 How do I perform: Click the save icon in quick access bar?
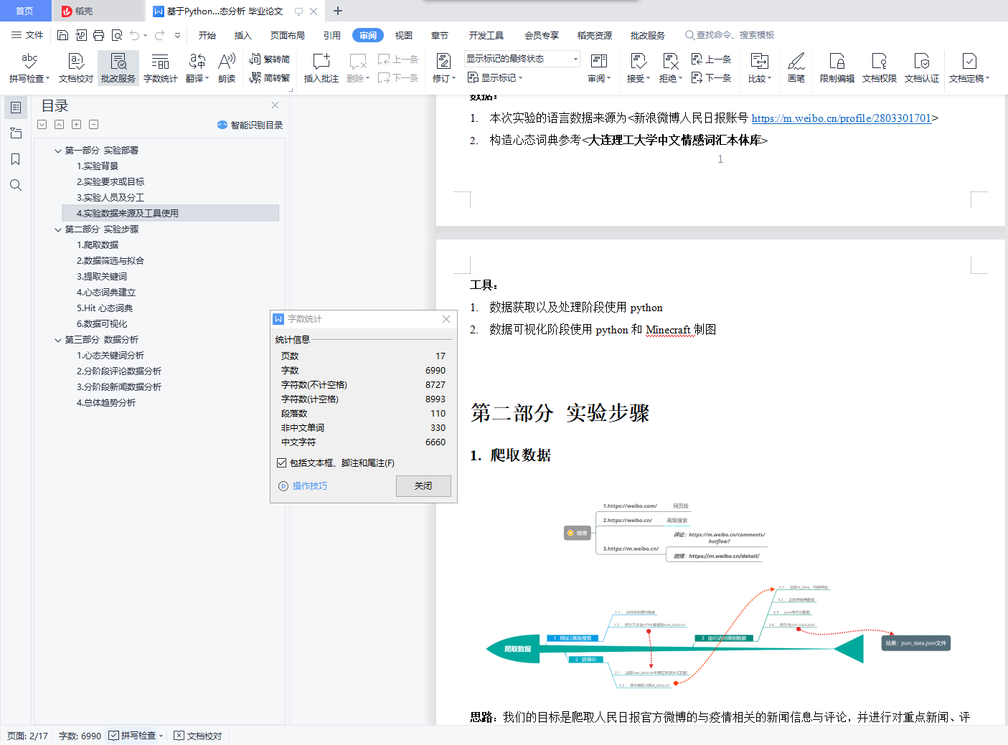coord(62,35)
